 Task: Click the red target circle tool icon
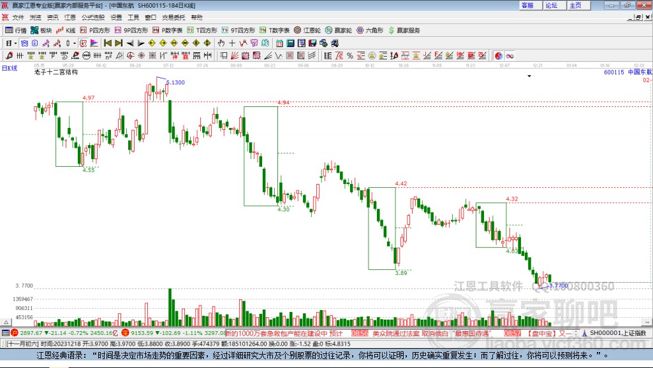130,56
